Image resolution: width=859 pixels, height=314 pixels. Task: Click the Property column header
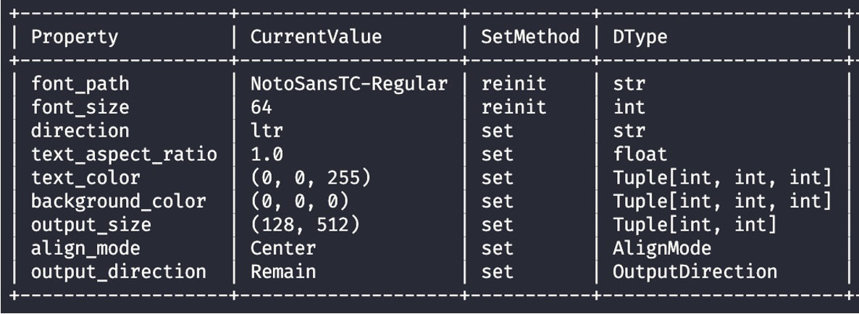pos(75,37)
